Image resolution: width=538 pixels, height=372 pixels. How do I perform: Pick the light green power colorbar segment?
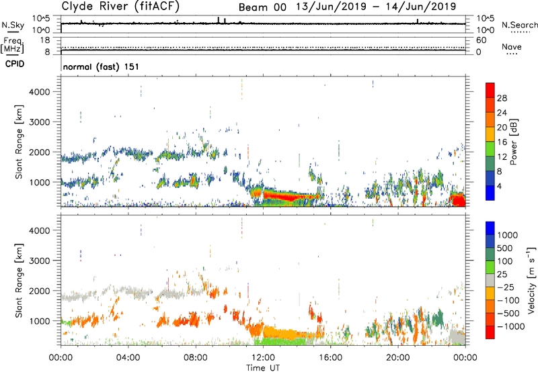(x=490, y=149)
